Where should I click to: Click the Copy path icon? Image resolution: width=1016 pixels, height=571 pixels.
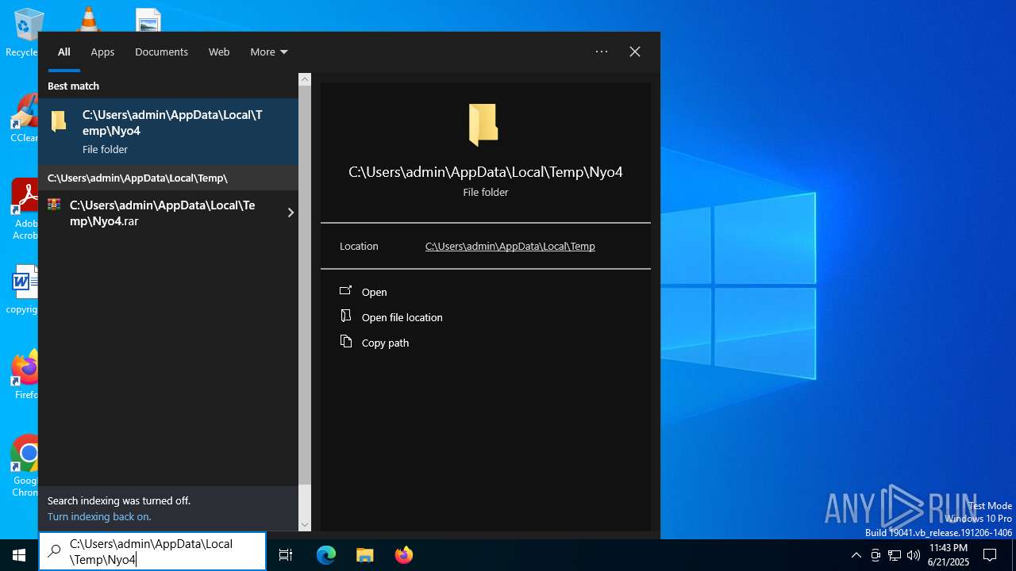(x=345, y=341)
